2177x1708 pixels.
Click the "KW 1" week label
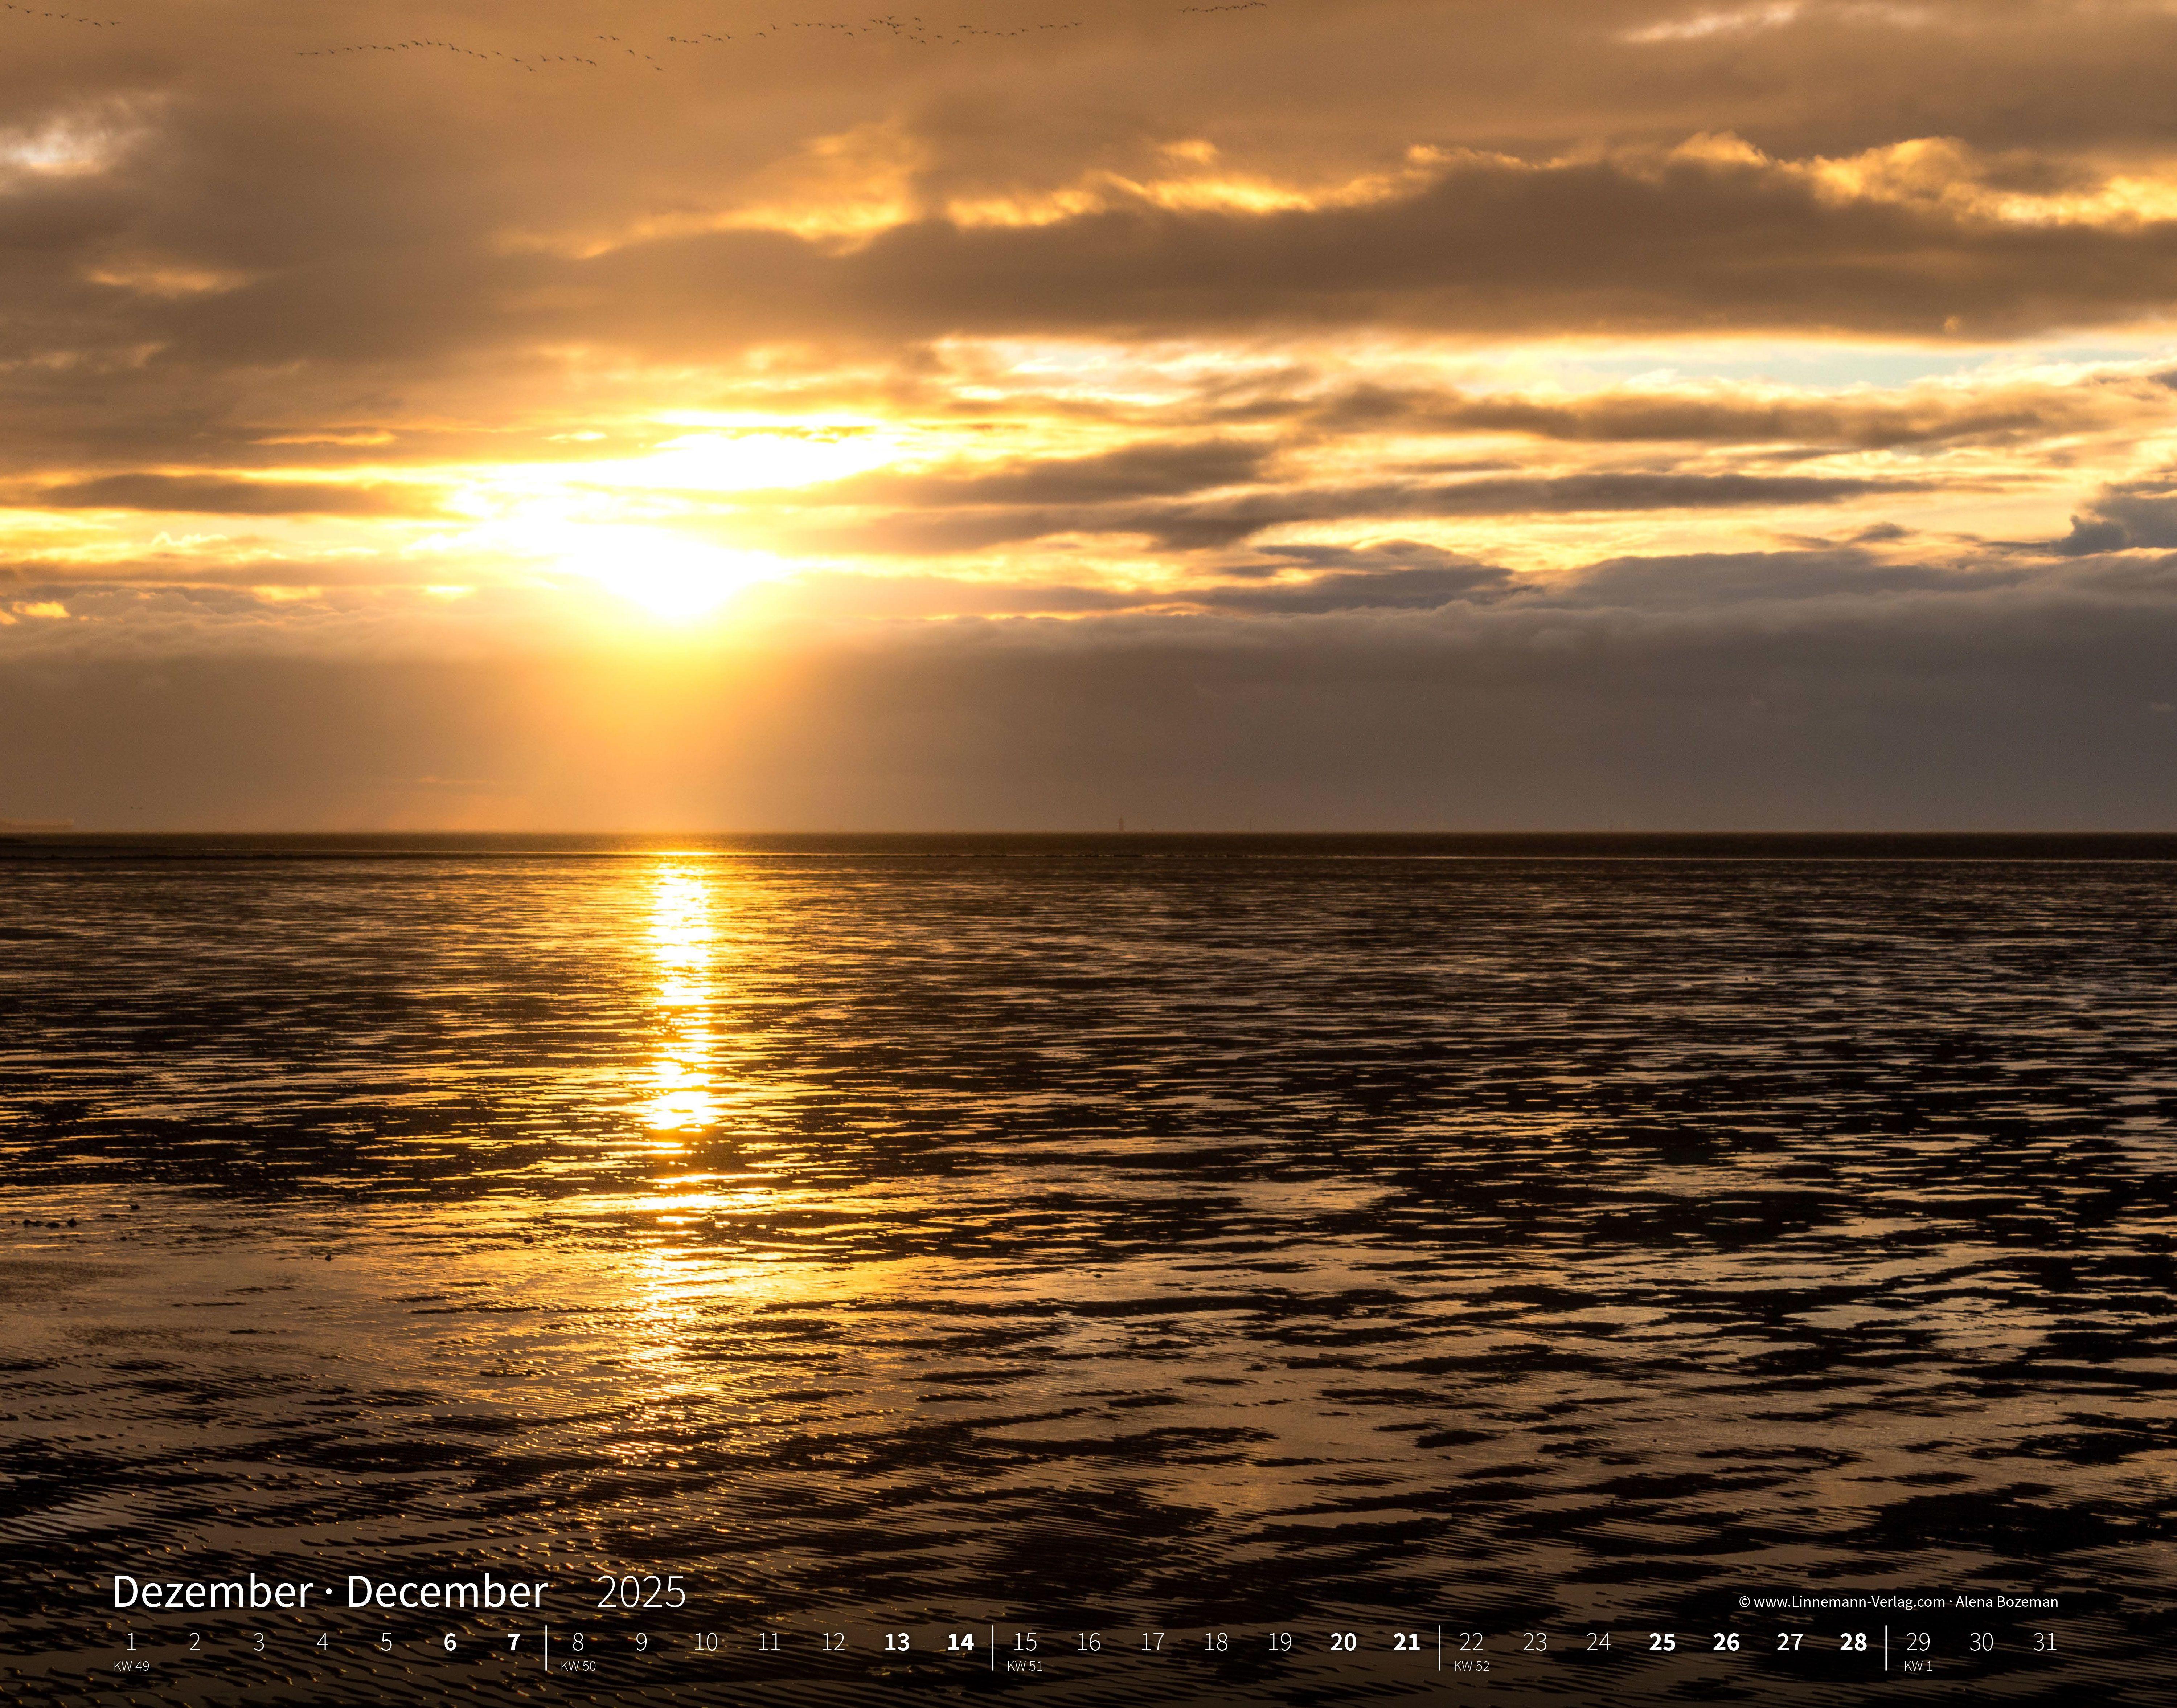pyautogui.click(x=1918, y=1666)
